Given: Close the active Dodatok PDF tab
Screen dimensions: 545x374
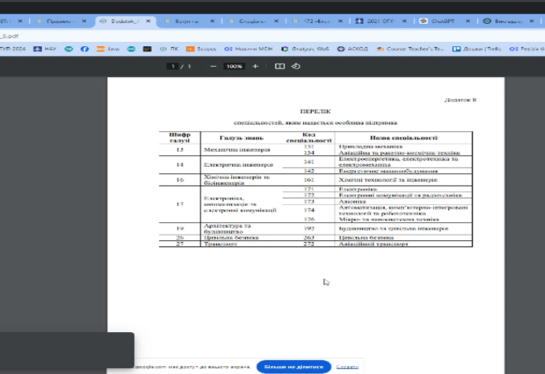Looking at the screenshot, I should [148, 22].
